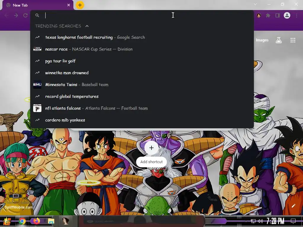Open the Chrome profile icon

tap(287, 15)
